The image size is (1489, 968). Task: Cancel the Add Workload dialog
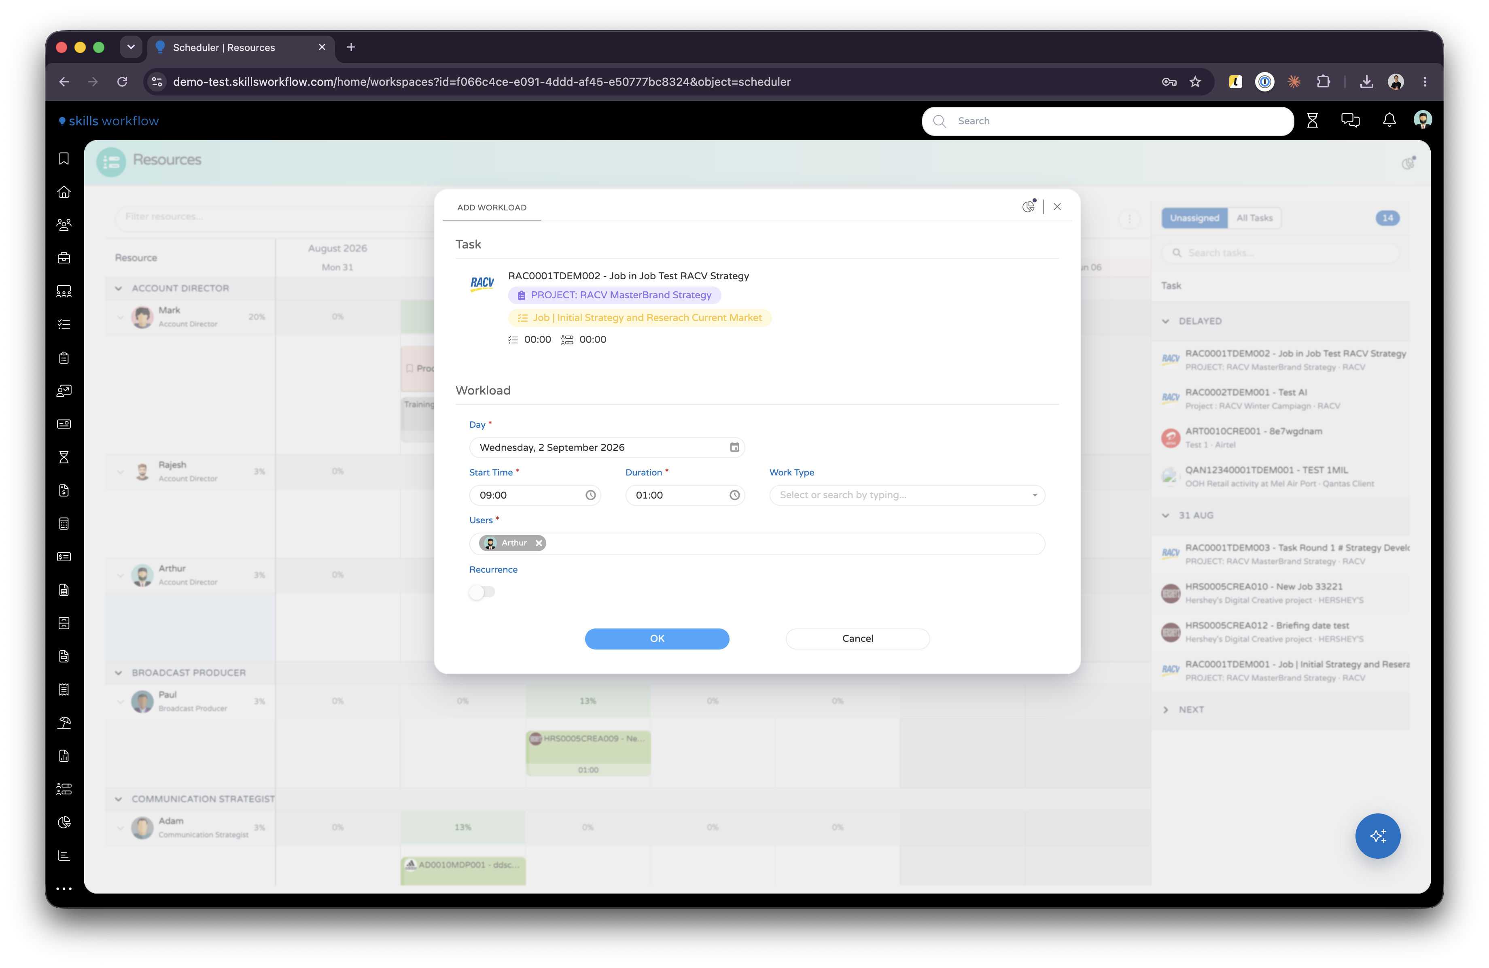click(857, 639)
